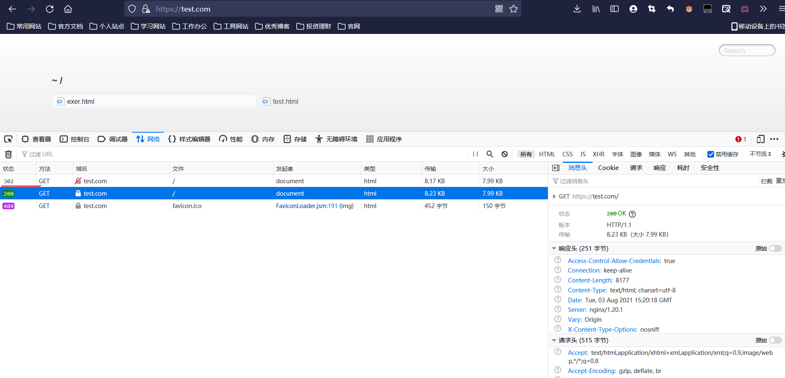Viewport: 785px width, 378px height.
Task: Open the Firefox account icon
Action: (x=633, y=9)
